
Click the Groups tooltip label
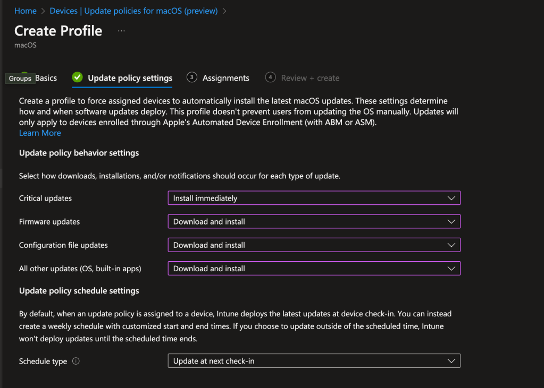pyautogui.click(x=20, y=79)
